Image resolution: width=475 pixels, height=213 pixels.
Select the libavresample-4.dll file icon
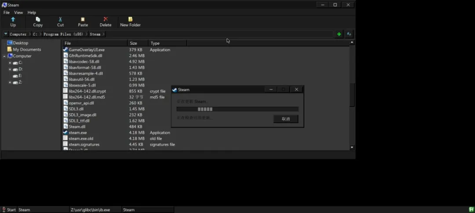coord(66,73)
